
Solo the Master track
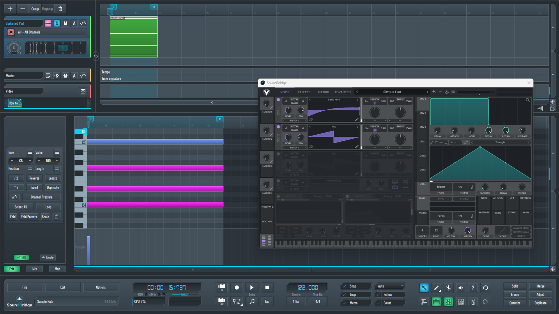click(x=57, y=76)
